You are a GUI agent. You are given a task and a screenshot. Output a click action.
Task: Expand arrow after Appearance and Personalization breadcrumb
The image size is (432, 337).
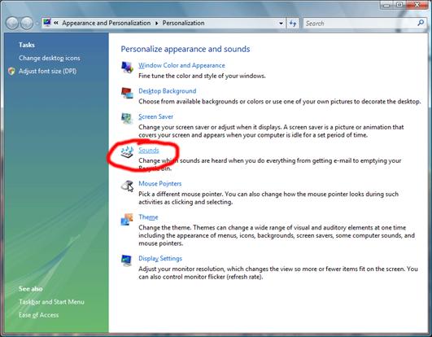pos(156,23)
